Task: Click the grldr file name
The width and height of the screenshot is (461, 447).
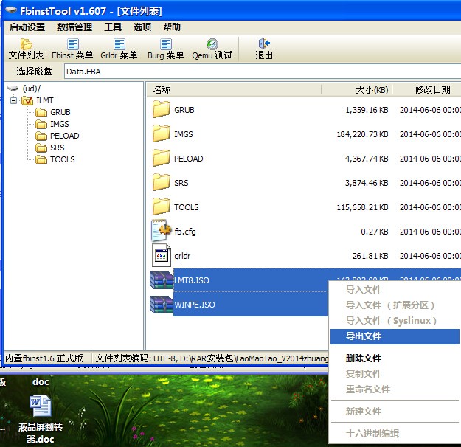Action: 182,256
